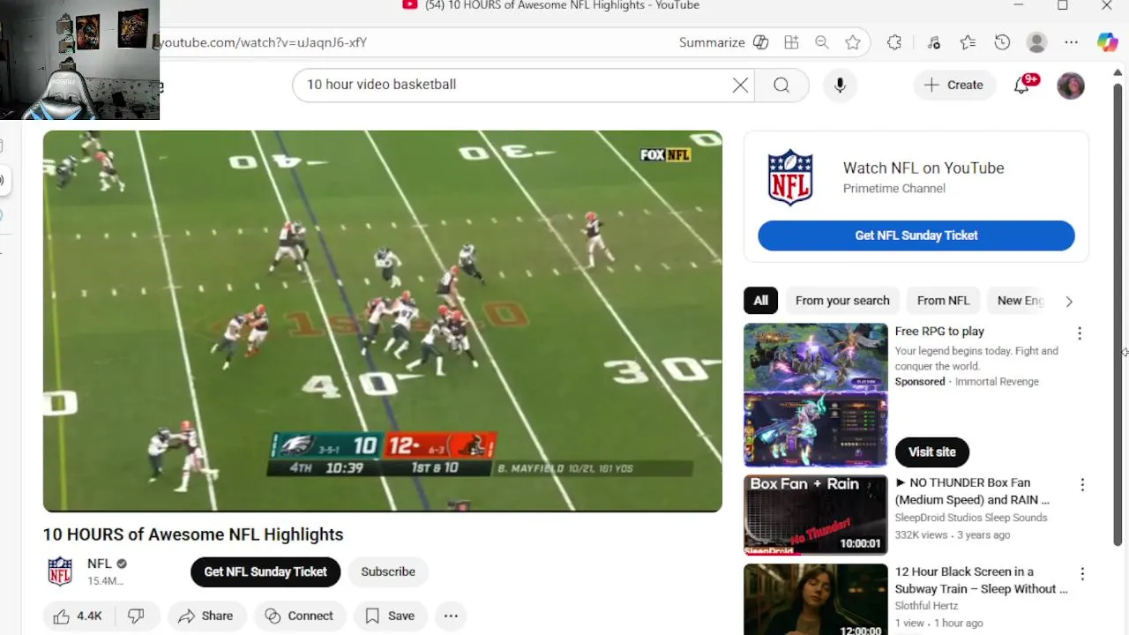1129x635 pixels.
Task: Click the NFL highlights video player
Action: [382, 321]
